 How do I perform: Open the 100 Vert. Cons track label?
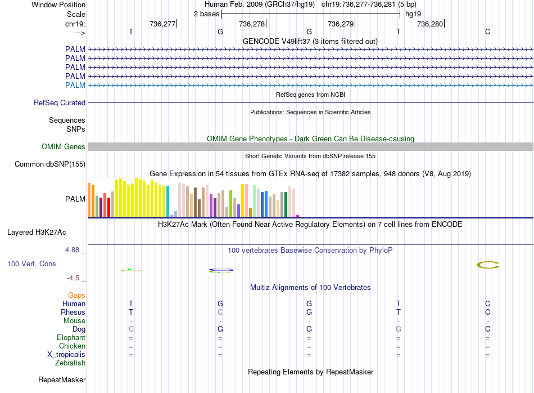point(31,264)
